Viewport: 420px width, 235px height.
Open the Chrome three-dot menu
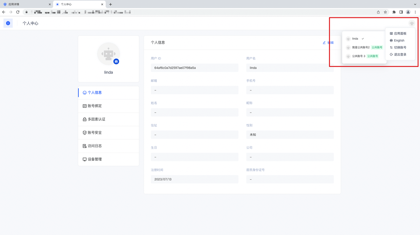pyautogui.click(x=415, y=12)
